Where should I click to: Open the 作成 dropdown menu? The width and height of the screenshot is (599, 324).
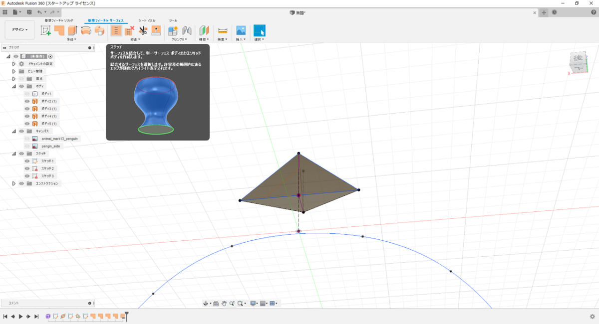(71, 39)
